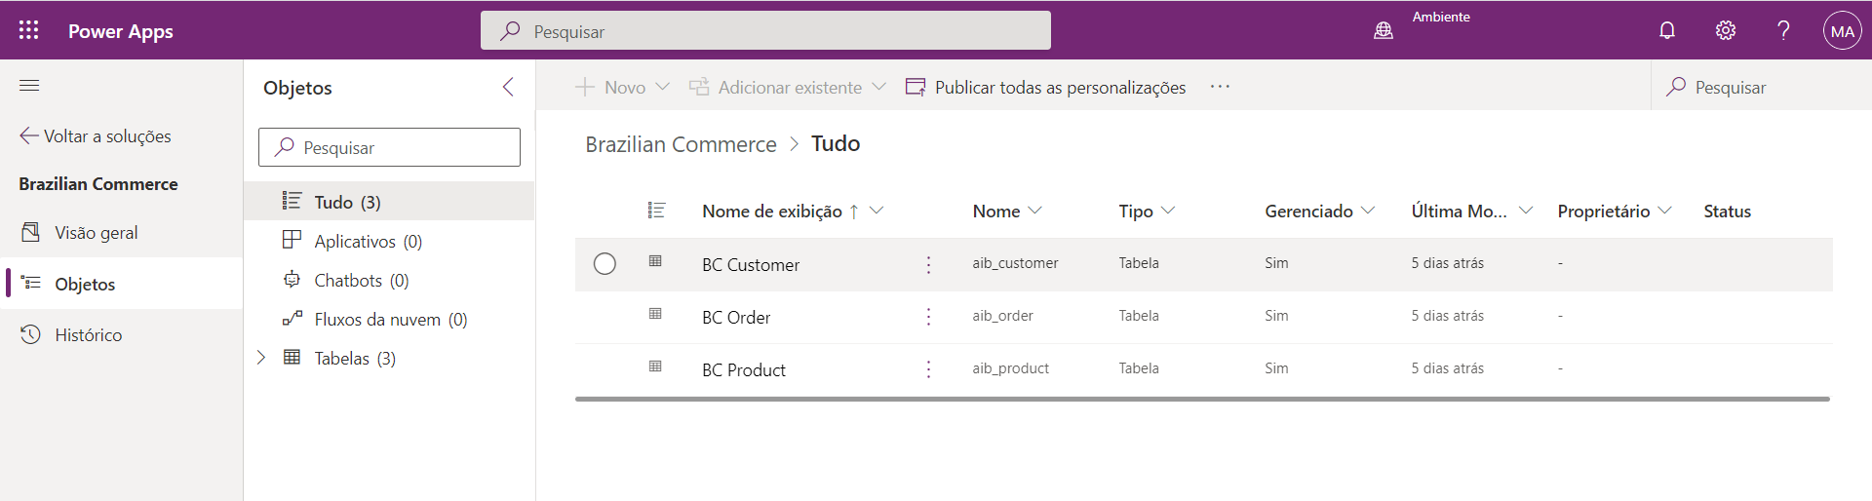The width and height of the screenshot is (1872, 501).
Task: Click the Power Apps title
Action: (x=121, y=31)
